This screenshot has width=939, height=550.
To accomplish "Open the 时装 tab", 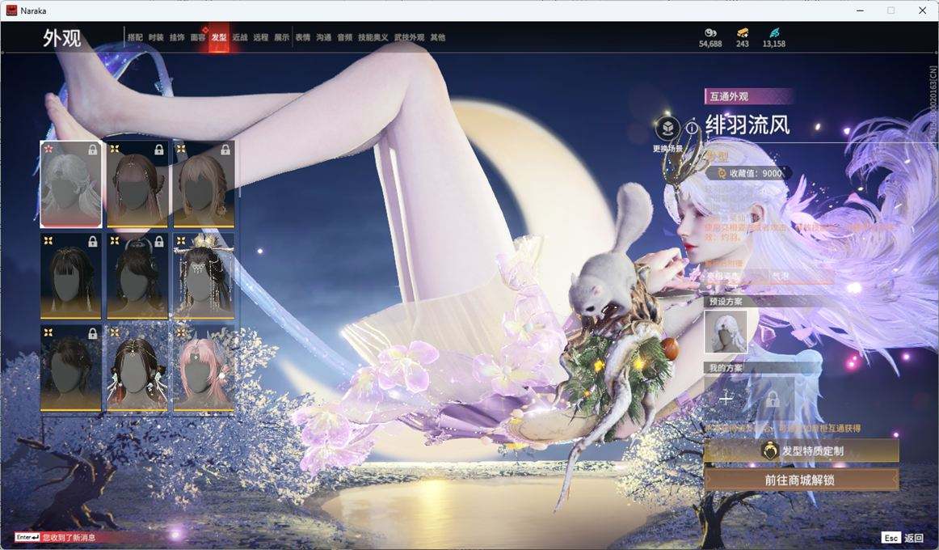I will click(156, 37).
